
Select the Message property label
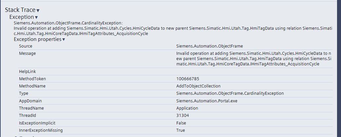tap(27, 53)
